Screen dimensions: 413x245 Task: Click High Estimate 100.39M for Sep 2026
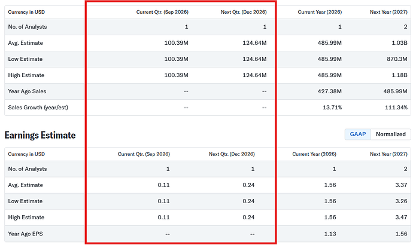[176, 75]
